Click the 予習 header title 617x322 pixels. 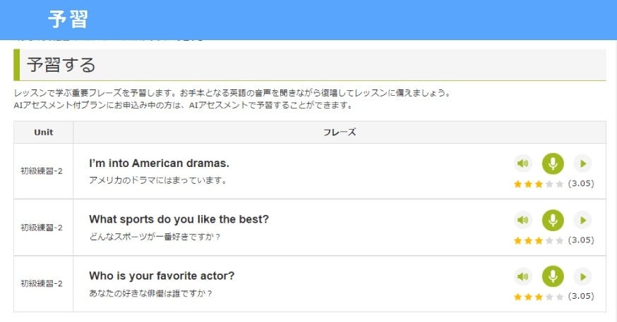(68, 20)
